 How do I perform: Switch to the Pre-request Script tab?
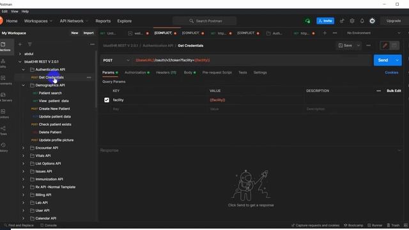(217, 72)
